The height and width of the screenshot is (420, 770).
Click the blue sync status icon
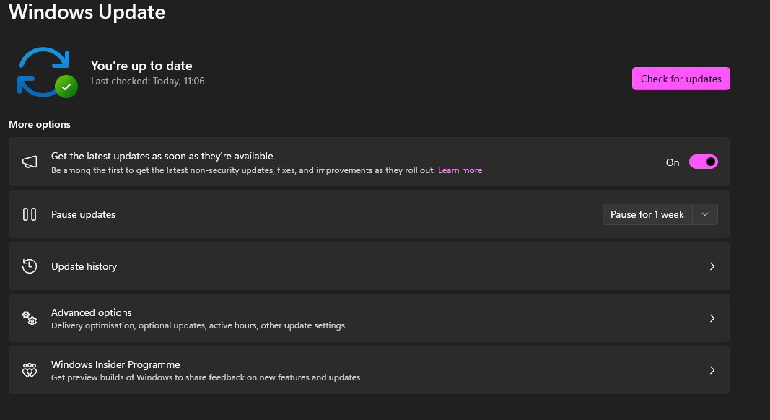(x=42, y=71)
